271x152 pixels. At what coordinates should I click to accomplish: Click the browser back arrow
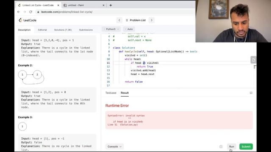click(19, 12)
